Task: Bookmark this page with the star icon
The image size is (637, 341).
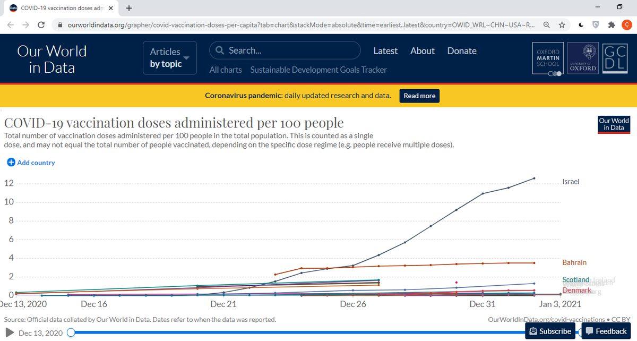Action: 562,25
